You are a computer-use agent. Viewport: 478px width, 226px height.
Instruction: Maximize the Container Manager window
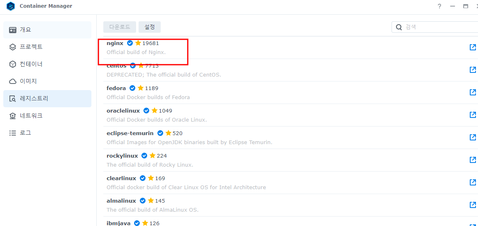click(x=466, y=6)
